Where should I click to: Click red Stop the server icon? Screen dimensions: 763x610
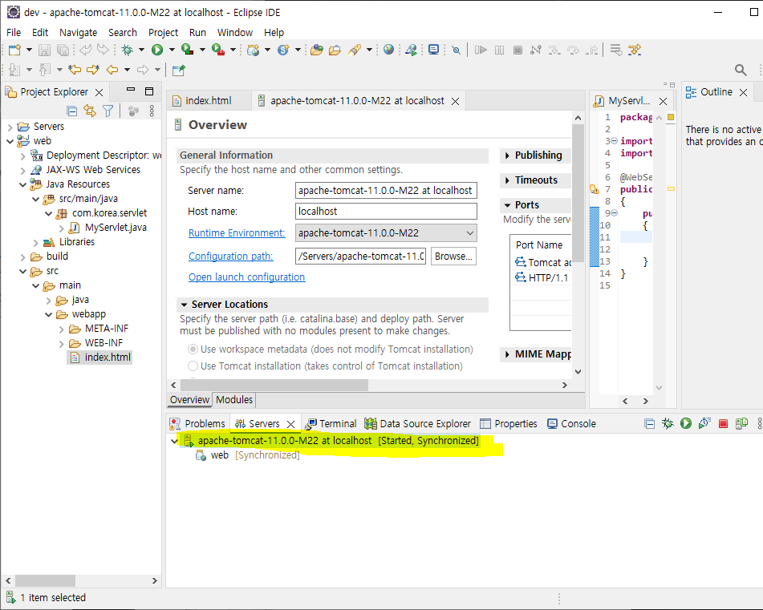[723, 423]
